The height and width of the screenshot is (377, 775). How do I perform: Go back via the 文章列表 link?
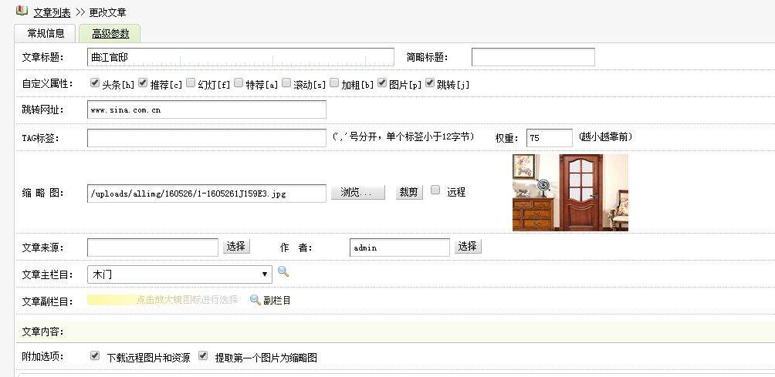coord(52,12)
